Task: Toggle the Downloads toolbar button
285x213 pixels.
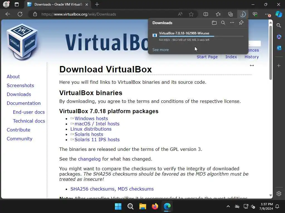Action: pyautogui.click(x=243, y=14)
